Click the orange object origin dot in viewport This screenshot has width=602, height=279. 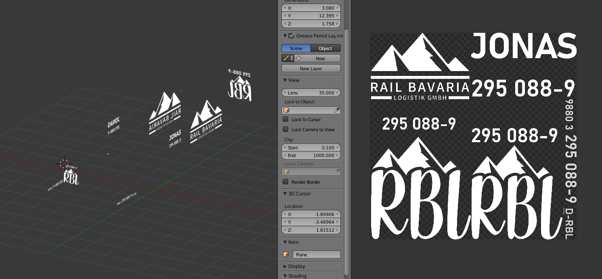pos(108,154)
